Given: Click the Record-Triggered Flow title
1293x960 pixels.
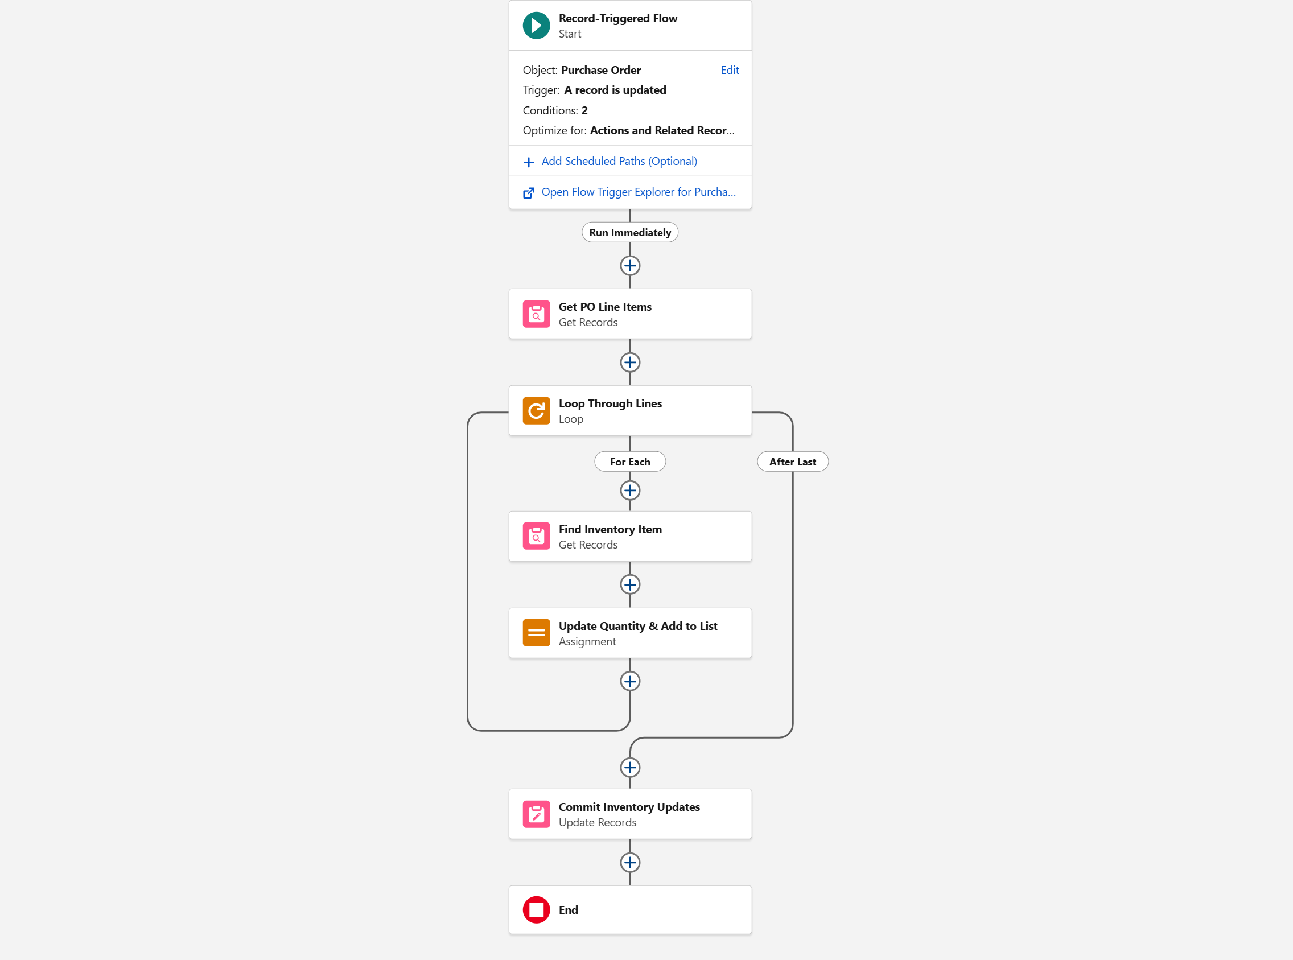Looking at the screenshot, I should point(617,19).
